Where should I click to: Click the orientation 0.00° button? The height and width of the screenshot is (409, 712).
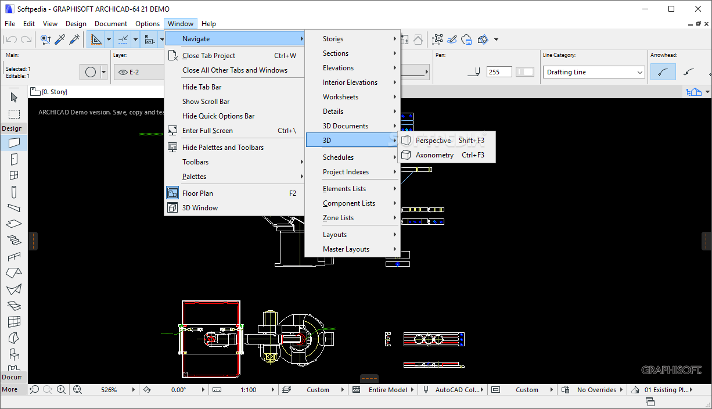click(x=178, y=390)
